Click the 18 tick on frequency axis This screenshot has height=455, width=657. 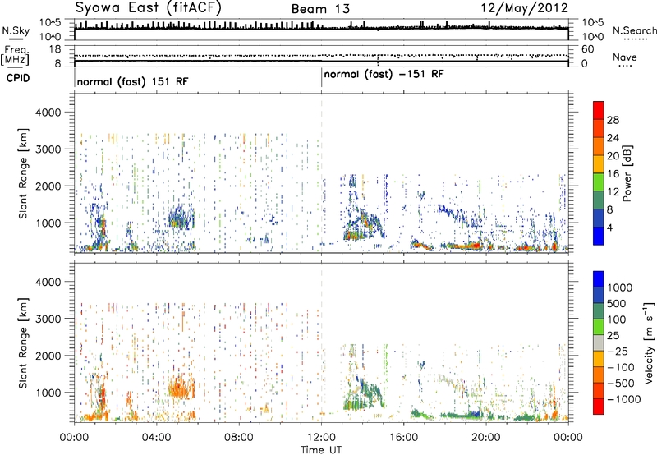(x=54, y=49)
